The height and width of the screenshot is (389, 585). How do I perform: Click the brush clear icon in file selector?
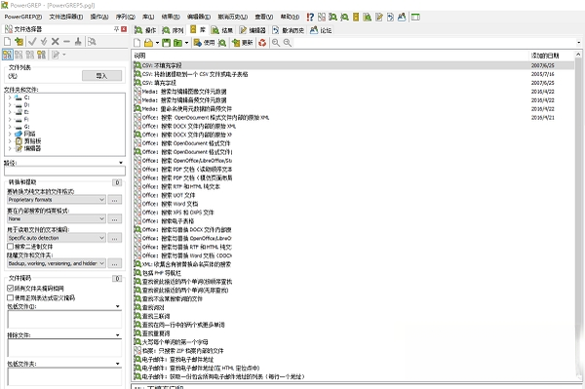click(x=78, y=41)
